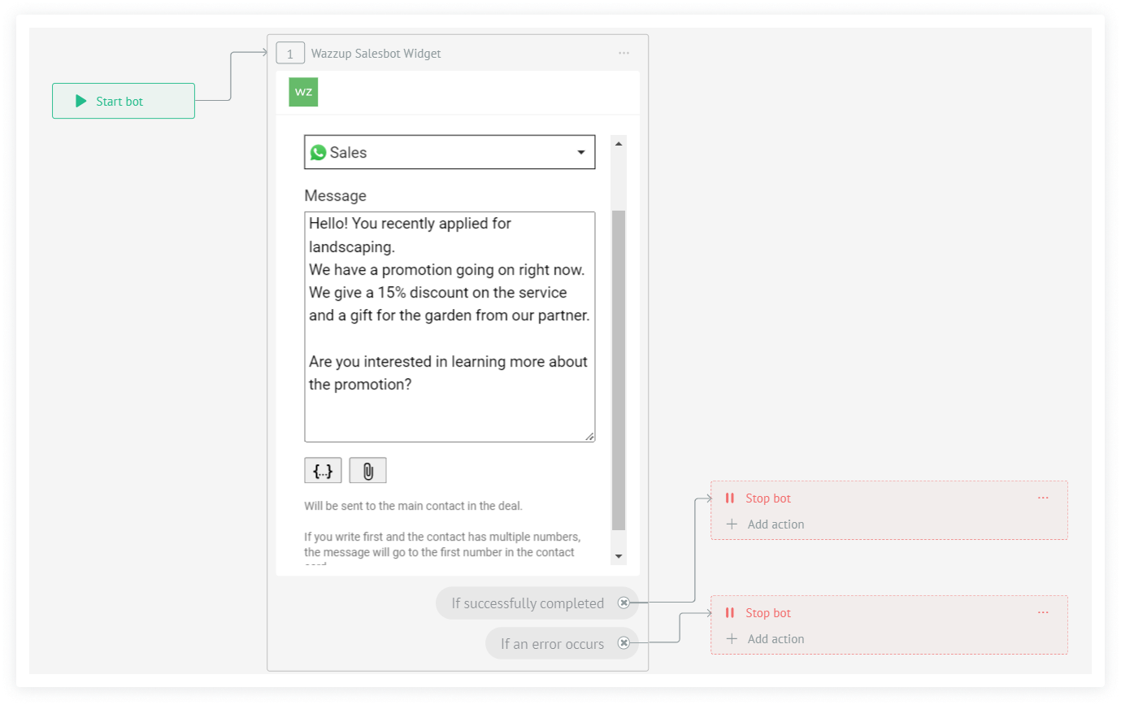Image resolution: width=1121 pixels, height=705 pixels.
Task: Open options menu of the upper Stop bot
Action: (1043, 498)
